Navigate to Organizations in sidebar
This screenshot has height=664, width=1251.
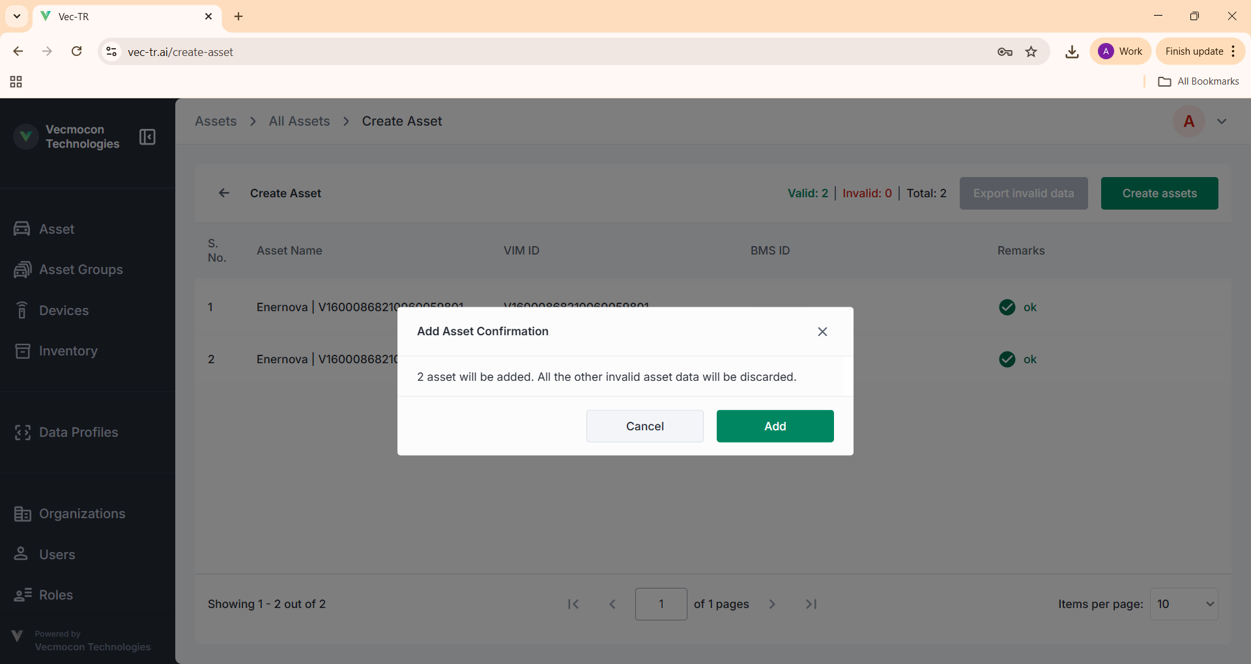(x=82, y=514)
